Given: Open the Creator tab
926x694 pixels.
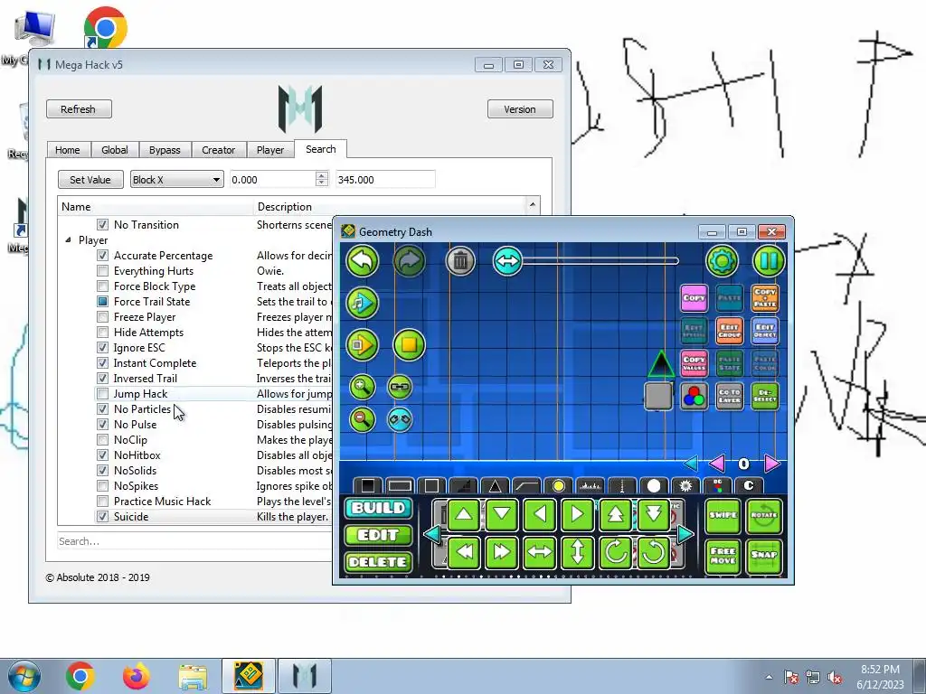Looking at the screenshot, I should coord(219,150).
